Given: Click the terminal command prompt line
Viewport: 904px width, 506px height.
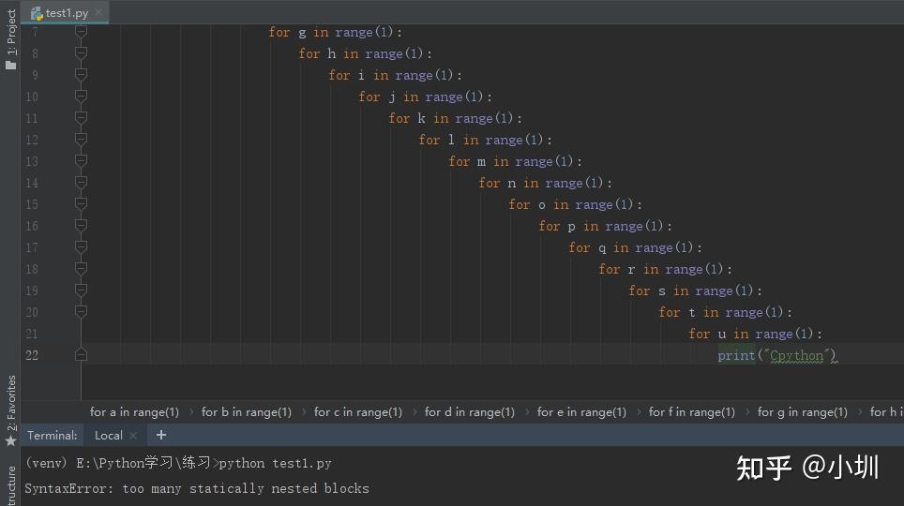Looking at the screenshot, I should [x=178, y=463].
